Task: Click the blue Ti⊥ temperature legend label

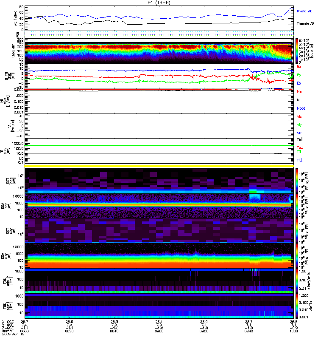Action: coord(299,160)
